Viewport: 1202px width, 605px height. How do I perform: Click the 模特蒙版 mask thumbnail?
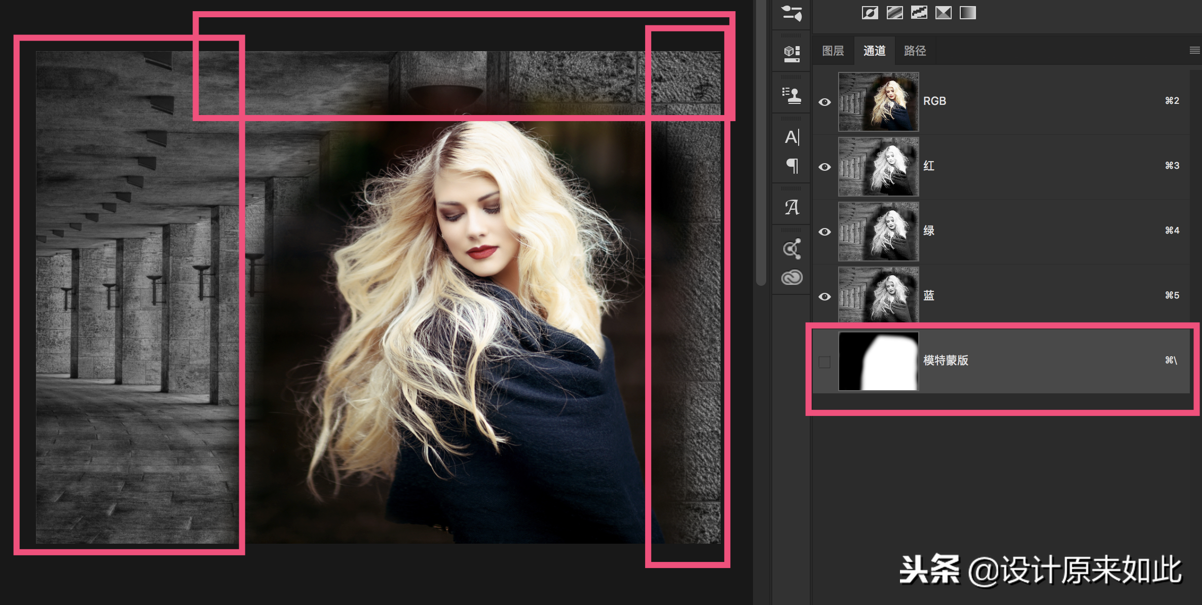[x=879, y=361]
